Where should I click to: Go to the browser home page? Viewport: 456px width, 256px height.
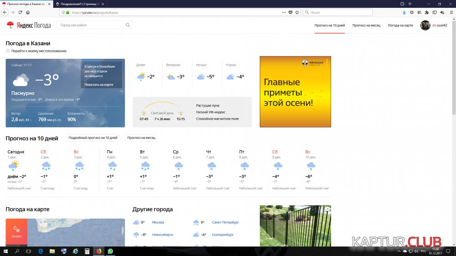tap(28, 12)
